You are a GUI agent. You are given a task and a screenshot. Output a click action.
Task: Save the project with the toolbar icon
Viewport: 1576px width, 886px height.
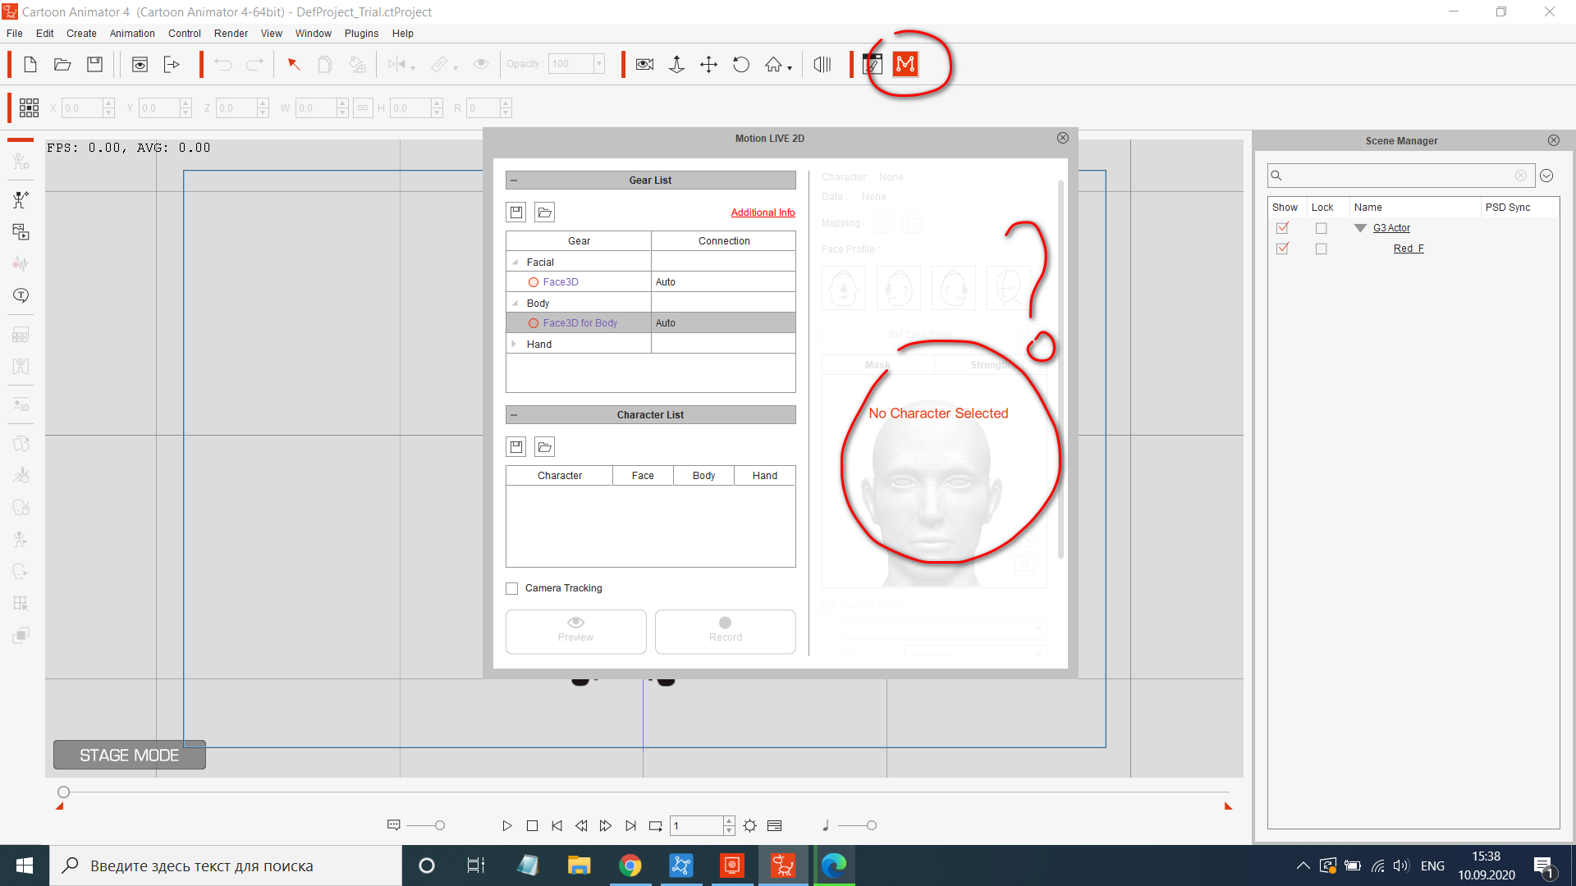(x=95, y=64)
